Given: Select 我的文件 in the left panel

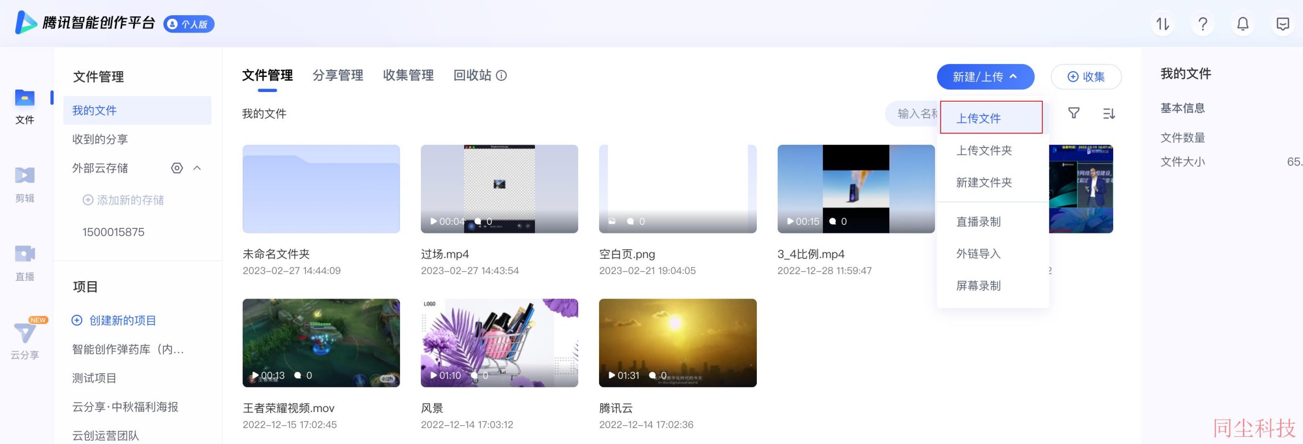Looking at the screenshot, I should 137,110.
